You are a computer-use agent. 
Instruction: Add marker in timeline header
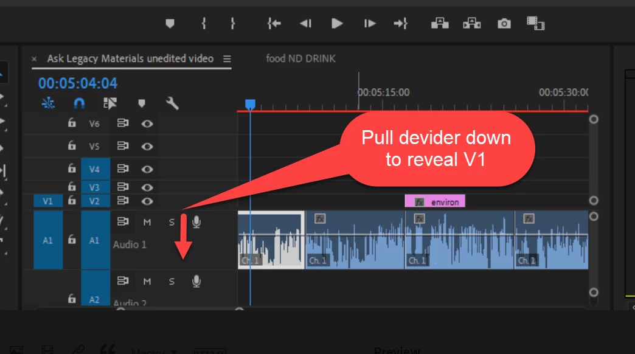[141, 103]
